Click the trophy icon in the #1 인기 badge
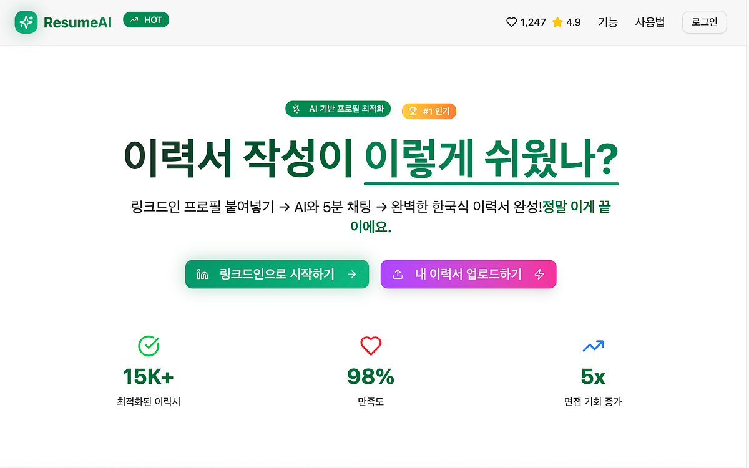The width and height of the screenshot is (749, 468). click(x=413, y=110)
